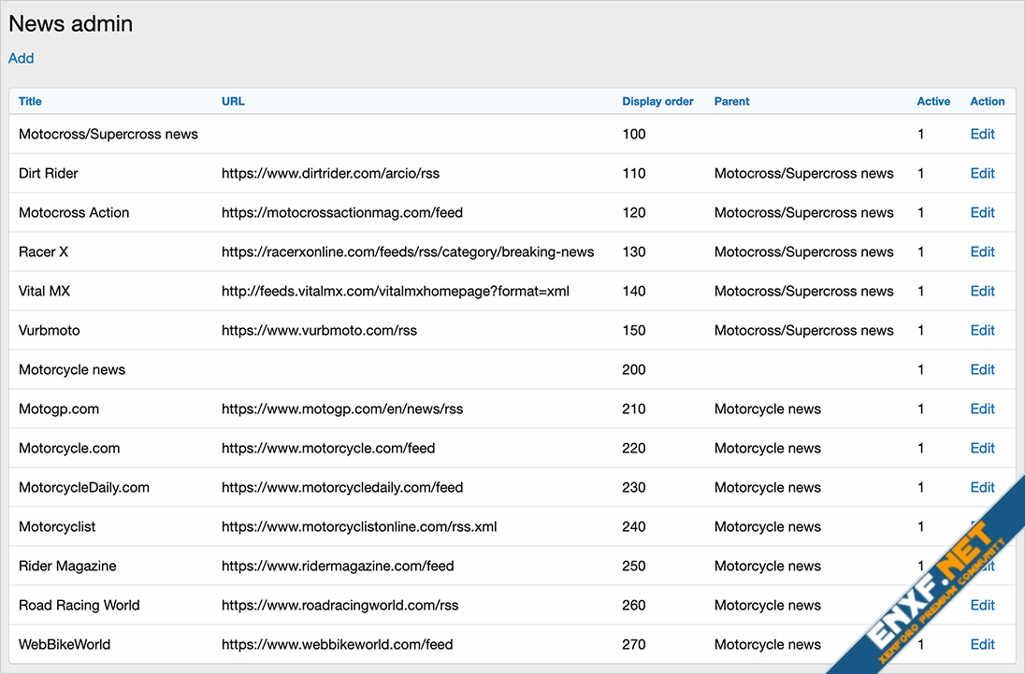This screenshot has height=674, width=1025.
Task: Edit the Motocross Action entry
Action: coord(982,212)
